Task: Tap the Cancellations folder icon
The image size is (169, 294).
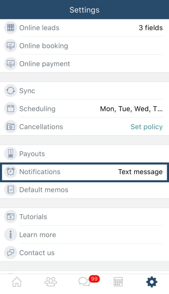Action: [x=10, y=127]
